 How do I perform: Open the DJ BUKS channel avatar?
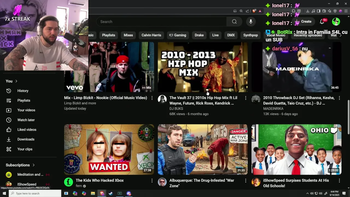[162, 99]
